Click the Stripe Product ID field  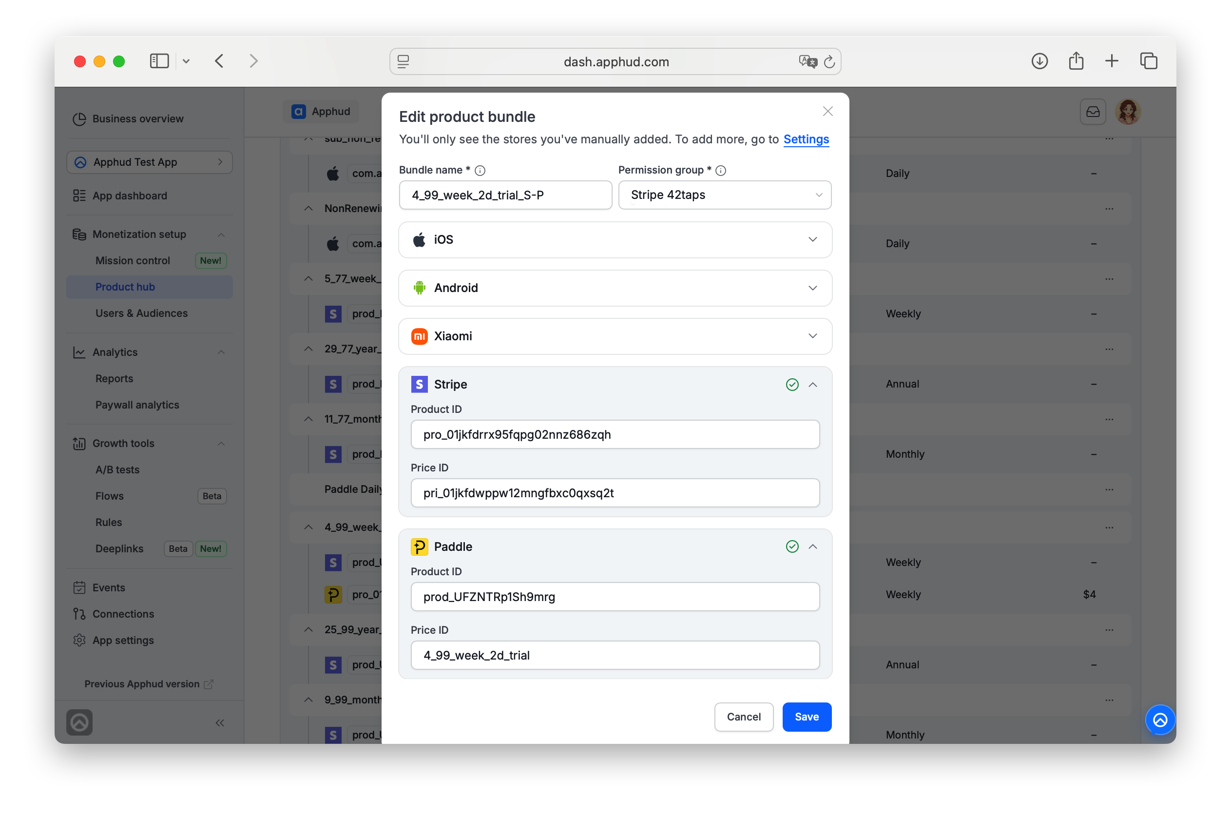[615, 434]
